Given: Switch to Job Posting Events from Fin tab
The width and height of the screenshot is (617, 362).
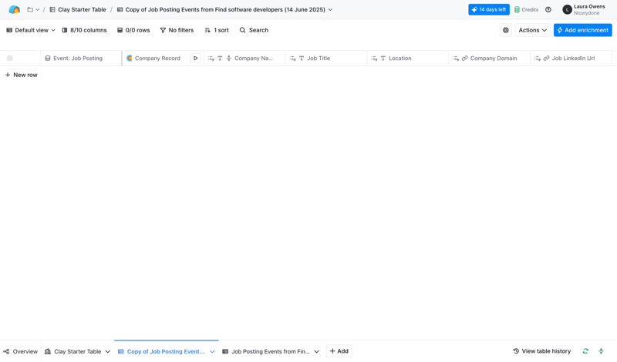Looking at the screenshot, I should coord(266,351).
